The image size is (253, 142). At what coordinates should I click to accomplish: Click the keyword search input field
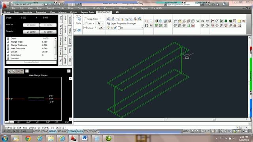183,4
